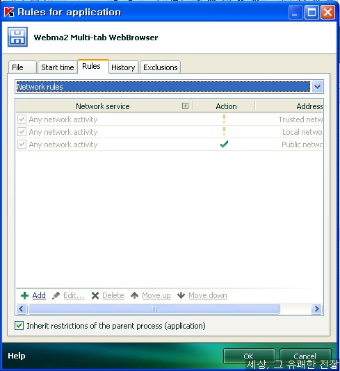Screen dimensions: 340x371
Task: Click the horizontal scrollbar thumb
Action: pyautogui.click(x=154, y=308)
